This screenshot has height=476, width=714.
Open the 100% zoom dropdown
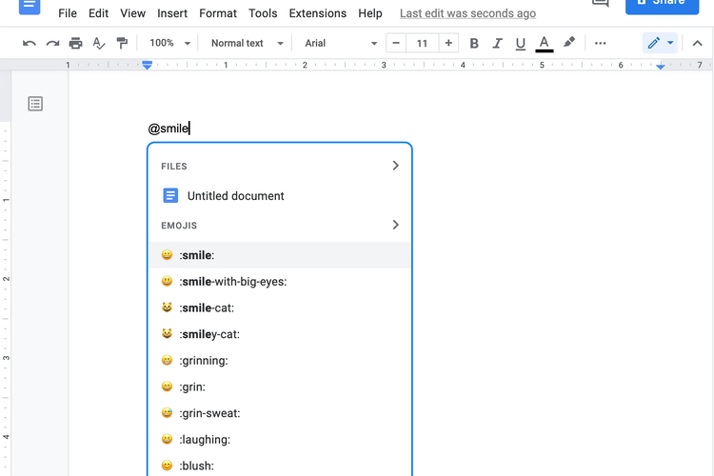(x=169, y=43)
